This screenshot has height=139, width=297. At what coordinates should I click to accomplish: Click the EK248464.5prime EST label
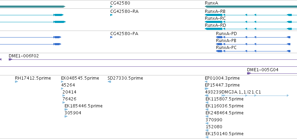pyautogui.click(x=224, y=113)
